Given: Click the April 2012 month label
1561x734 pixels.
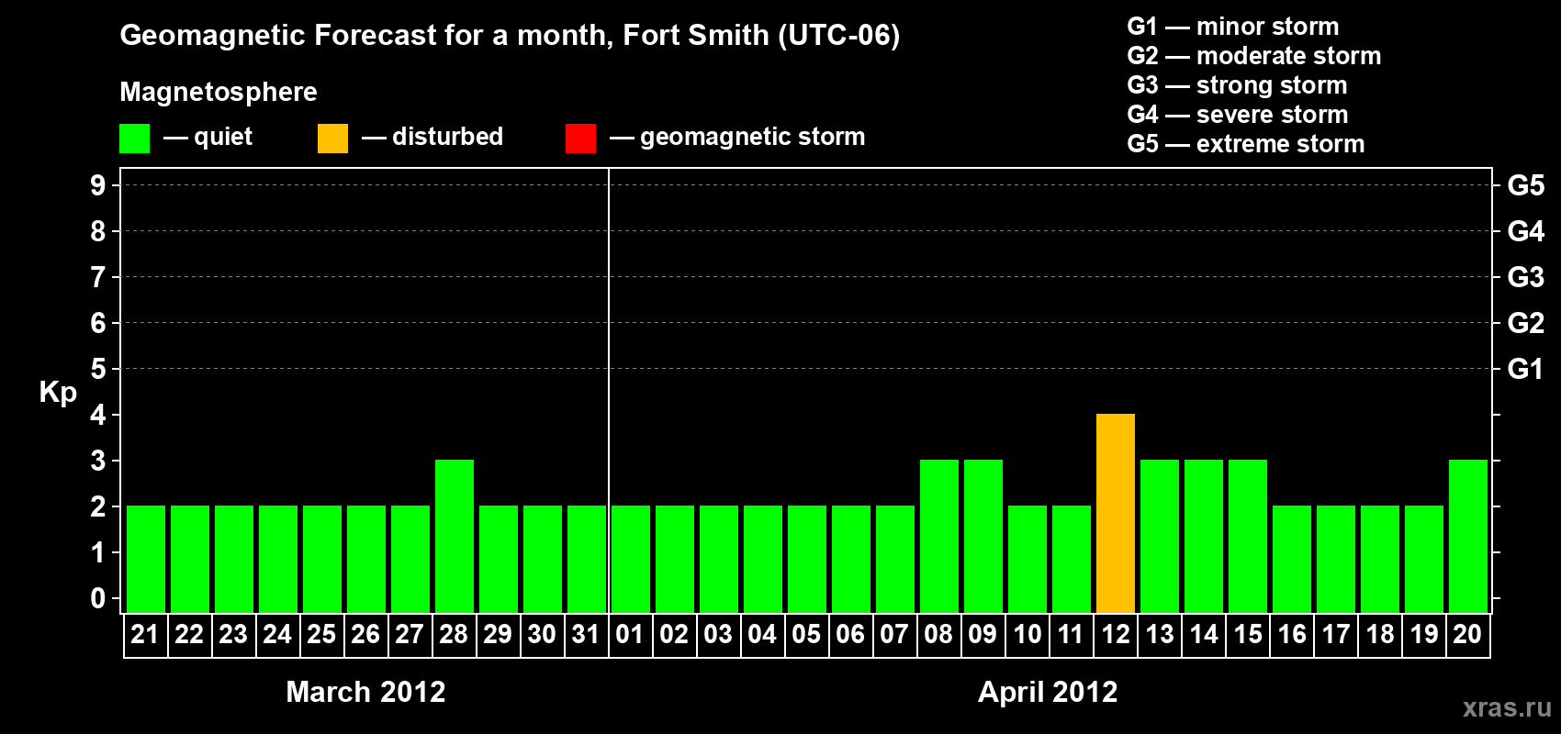Looking at the screenshot, I should [x=1048, y=692].
